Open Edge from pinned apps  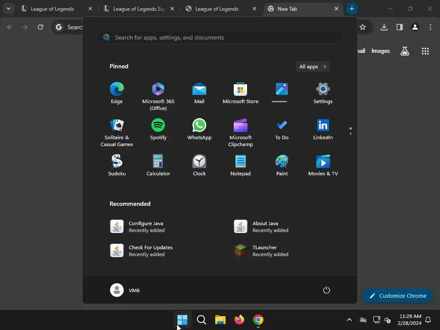click(x=117, y=94)
